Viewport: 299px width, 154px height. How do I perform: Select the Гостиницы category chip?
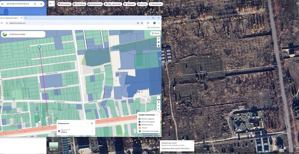point(79,4)
